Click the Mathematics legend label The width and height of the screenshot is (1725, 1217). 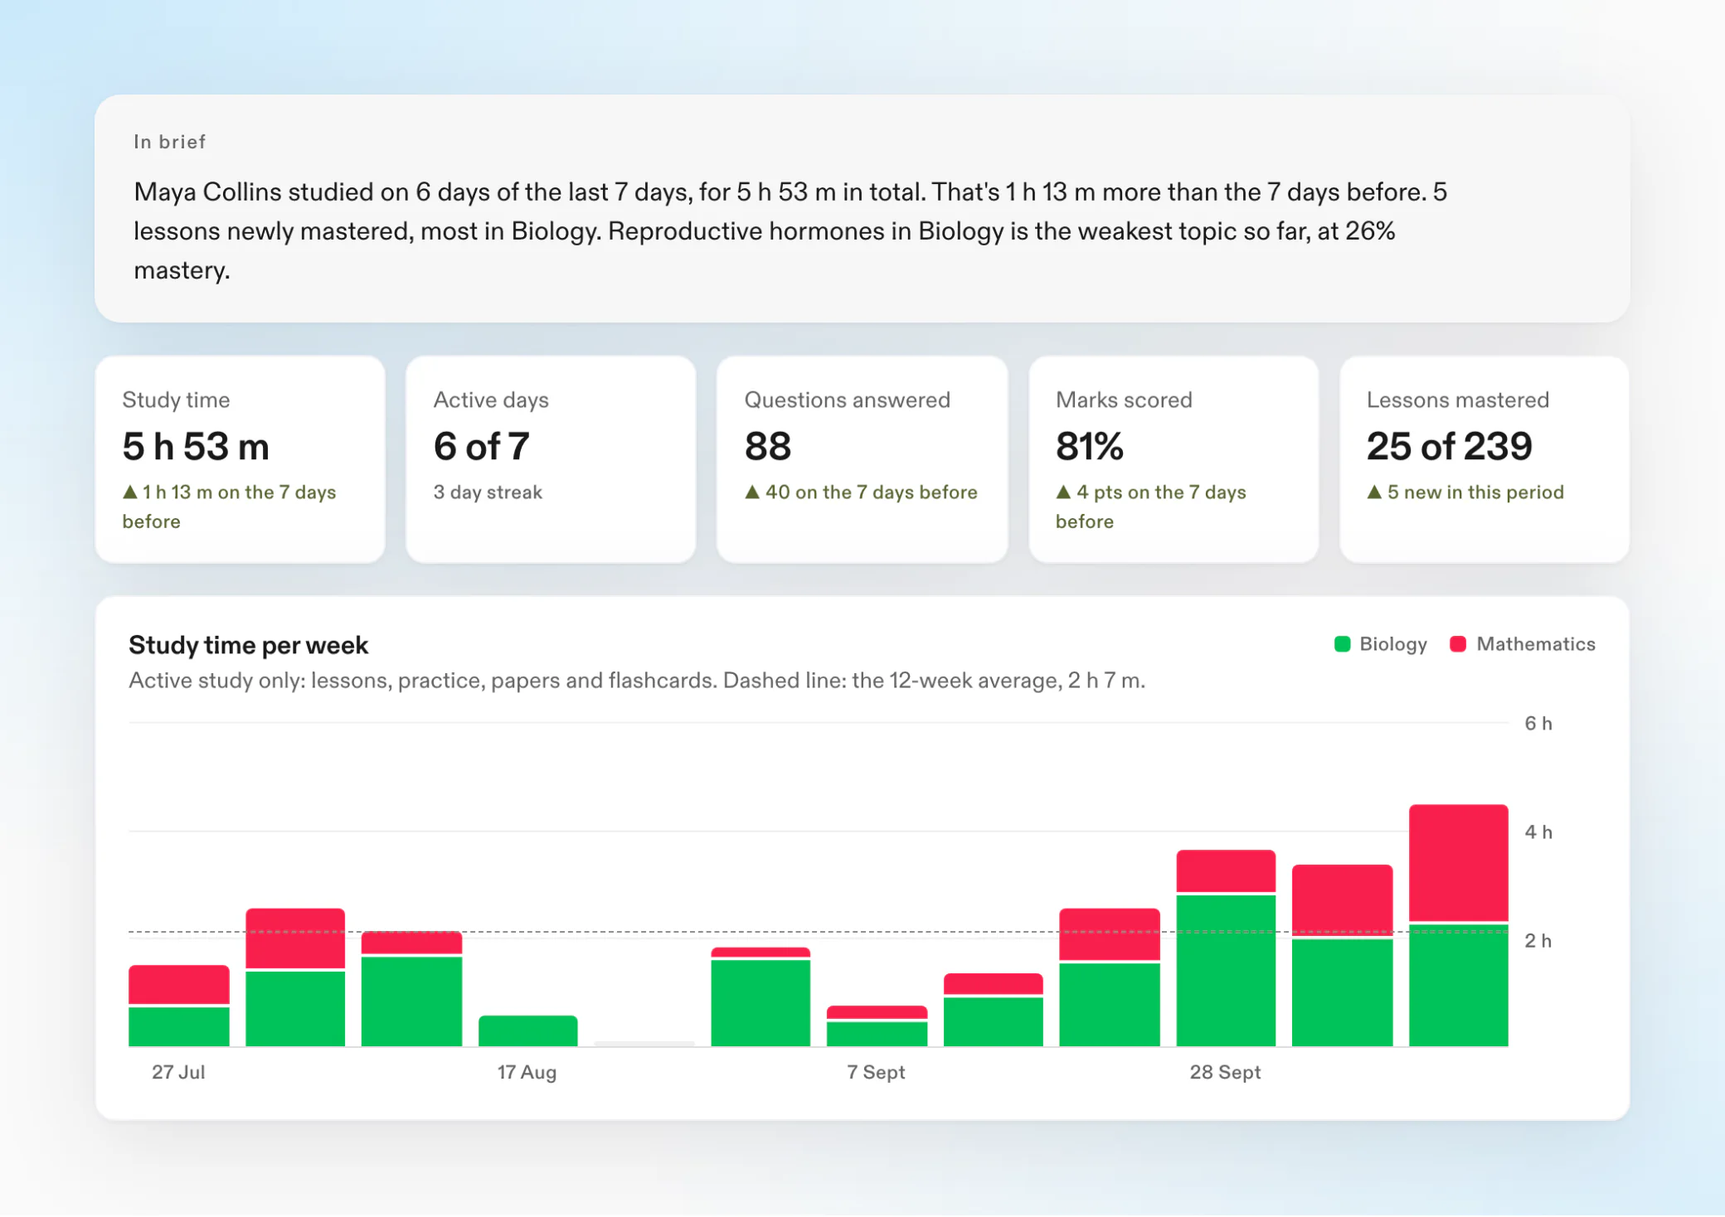pos(1536,644)
